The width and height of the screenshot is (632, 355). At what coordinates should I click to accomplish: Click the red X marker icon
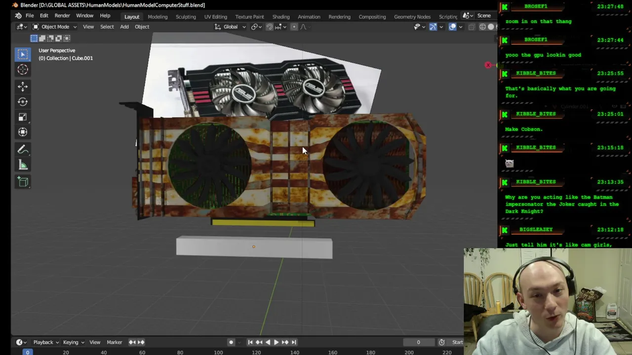[x=488, y=65]
